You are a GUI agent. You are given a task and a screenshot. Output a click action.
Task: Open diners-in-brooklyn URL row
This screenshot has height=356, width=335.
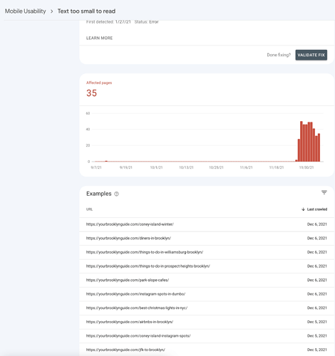pos(207,239)
